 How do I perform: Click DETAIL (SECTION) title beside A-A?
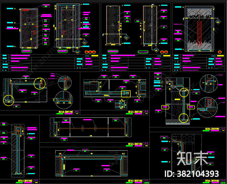point(66,112)
